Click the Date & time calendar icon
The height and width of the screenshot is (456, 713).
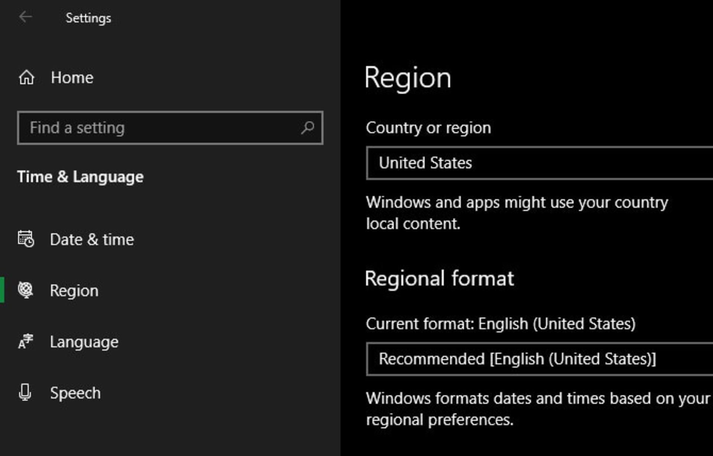tap(26, 239)
